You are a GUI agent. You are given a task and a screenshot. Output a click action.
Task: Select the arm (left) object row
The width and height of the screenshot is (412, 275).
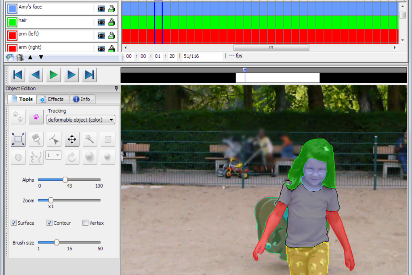[61, 36]
